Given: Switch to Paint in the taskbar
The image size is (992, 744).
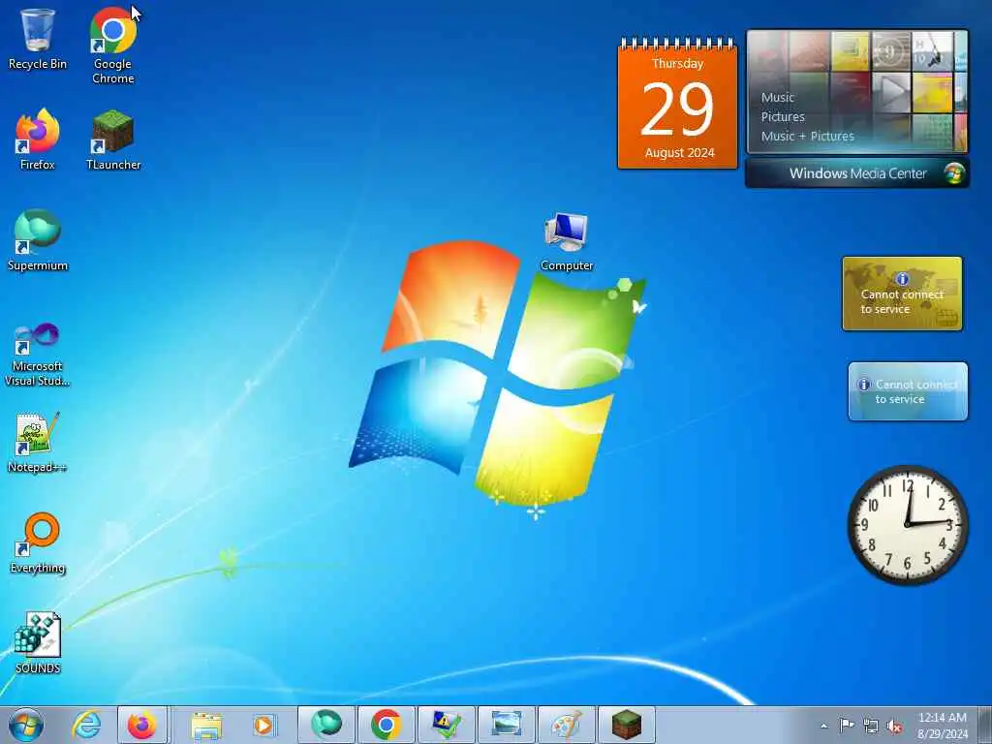Looking at the screenshot, I should click(566, 725).
